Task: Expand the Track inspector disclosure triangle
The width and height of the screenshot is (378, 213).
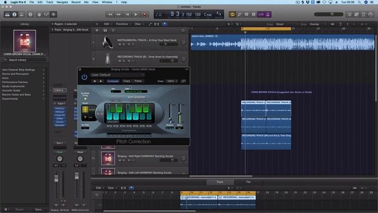Action: pos(53,30)
